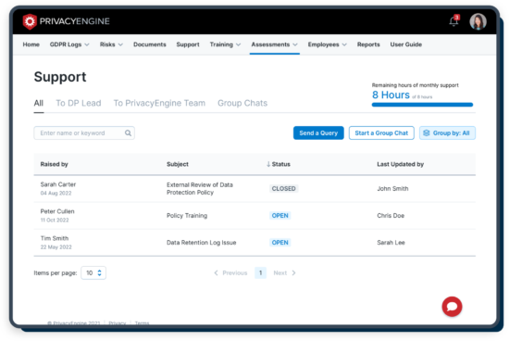Open the Policy Training subject
This screenshot has height=341, width=509.
click(187, 216)
